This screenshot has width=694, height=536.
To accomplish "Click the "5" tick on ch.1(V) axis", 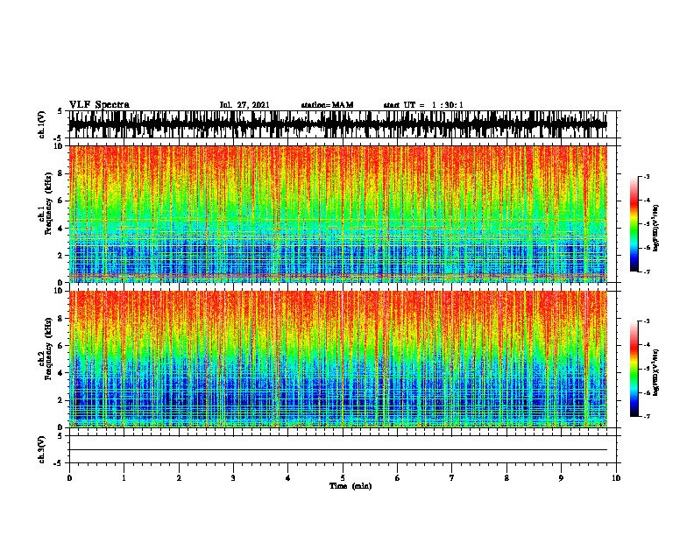I will coord(60,111).
